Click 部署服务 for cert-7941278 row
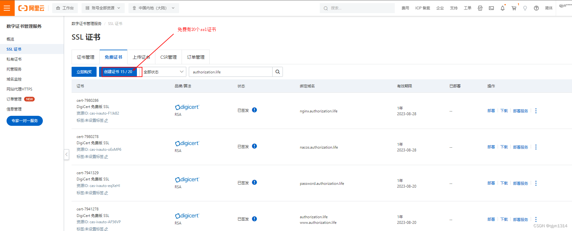 click(520, 219)
